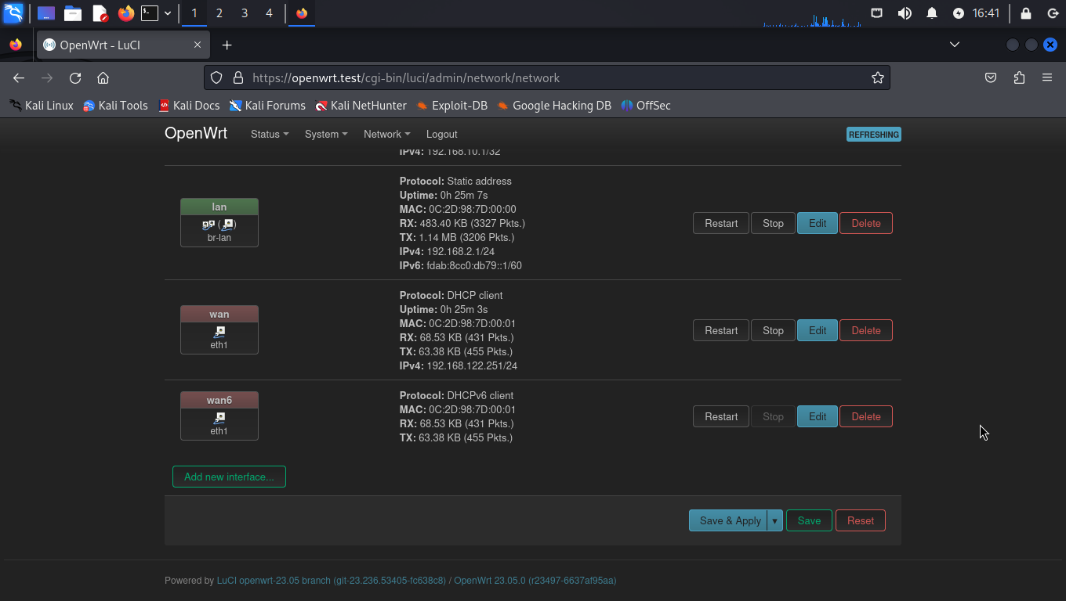
Task: Open the Google Hacking DB bookmark
Action: (553, 105)
